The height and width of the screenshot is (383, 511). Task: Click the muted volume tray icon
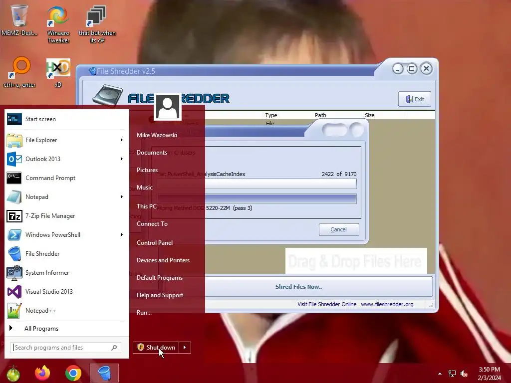click(x=464, y=374)
